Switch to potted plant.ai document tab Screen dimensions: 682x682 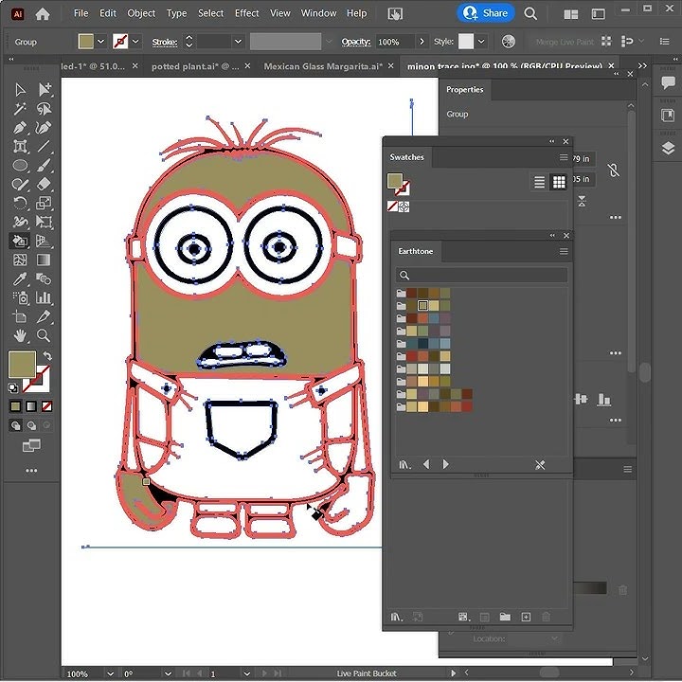195,66
